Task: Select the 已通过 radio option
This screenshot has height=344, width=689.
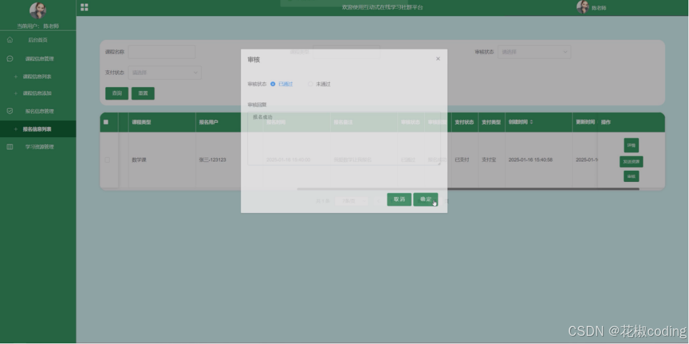Action: click(273, 84)
